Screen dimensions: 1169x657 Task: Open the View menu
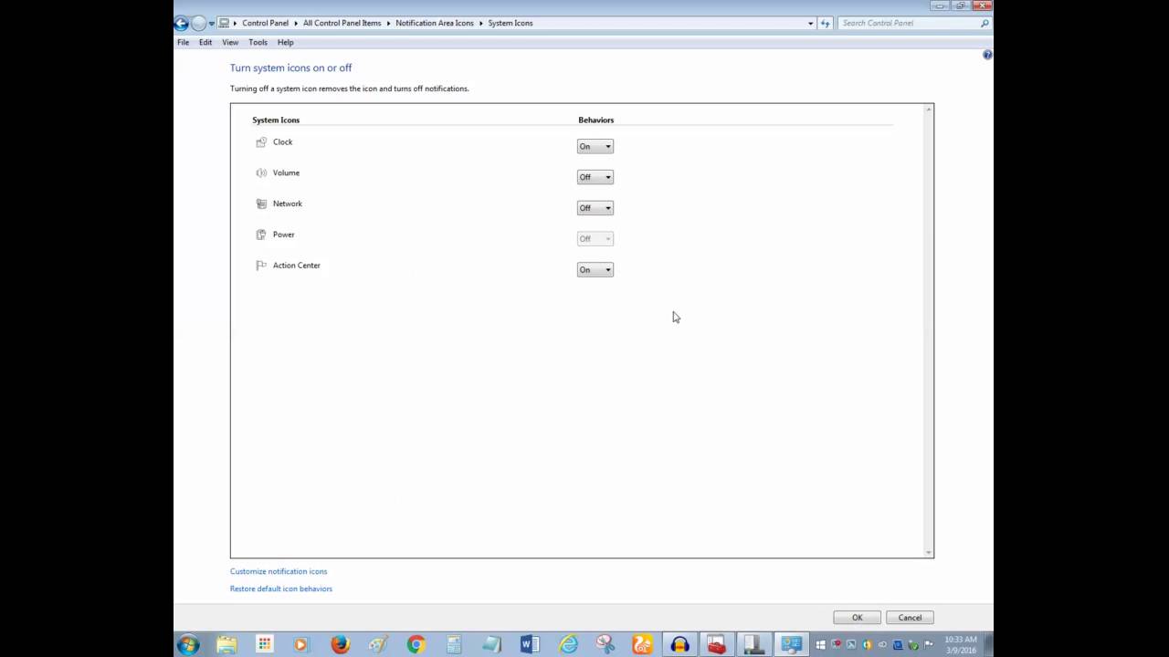(230, 42)
